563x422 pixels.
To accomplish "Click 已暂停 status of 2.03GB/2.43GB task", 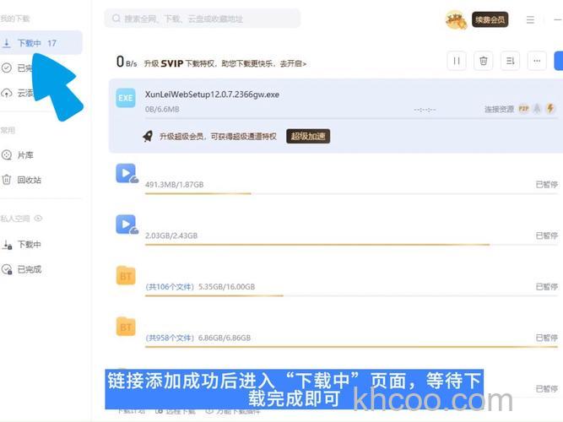I will point(546,235).
